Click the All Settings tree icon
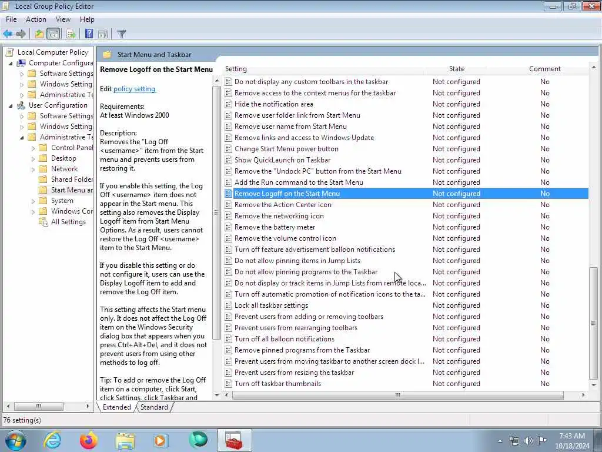The height and width of the screenshot is (452, 602). [44, 222]
